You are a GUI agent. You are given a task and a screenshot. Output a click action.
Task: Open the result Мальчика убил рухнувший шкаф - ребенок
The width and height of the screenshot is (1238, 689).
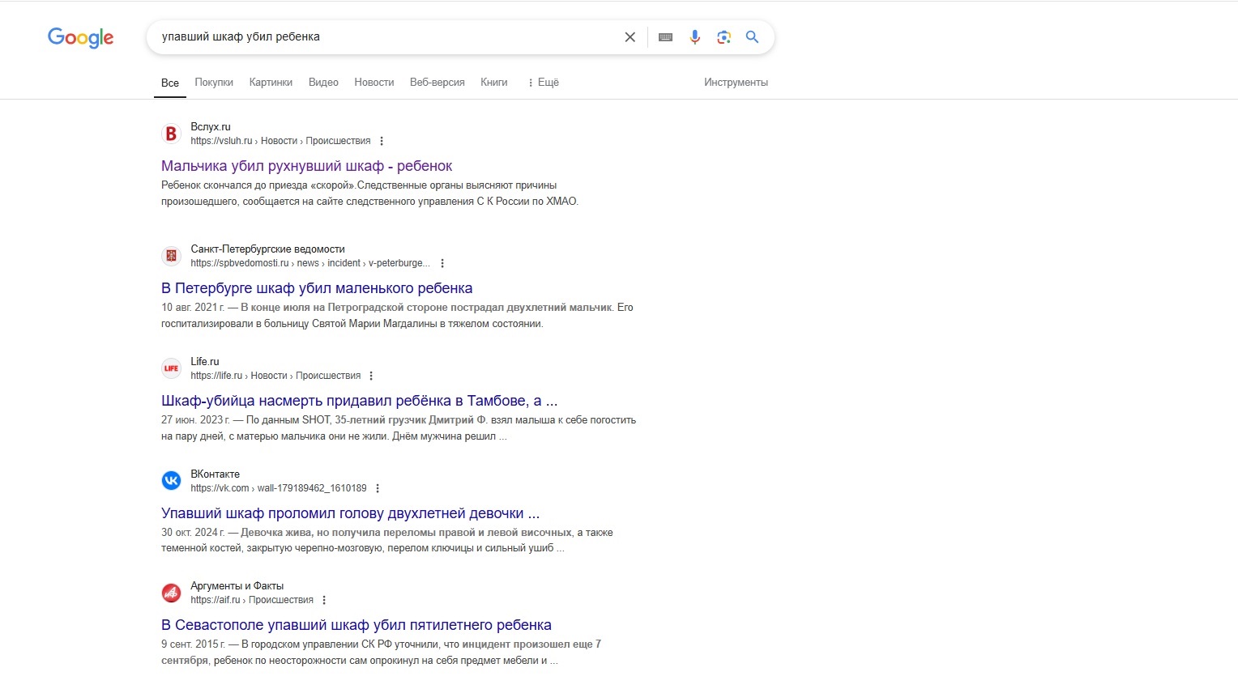coord(306,166)
